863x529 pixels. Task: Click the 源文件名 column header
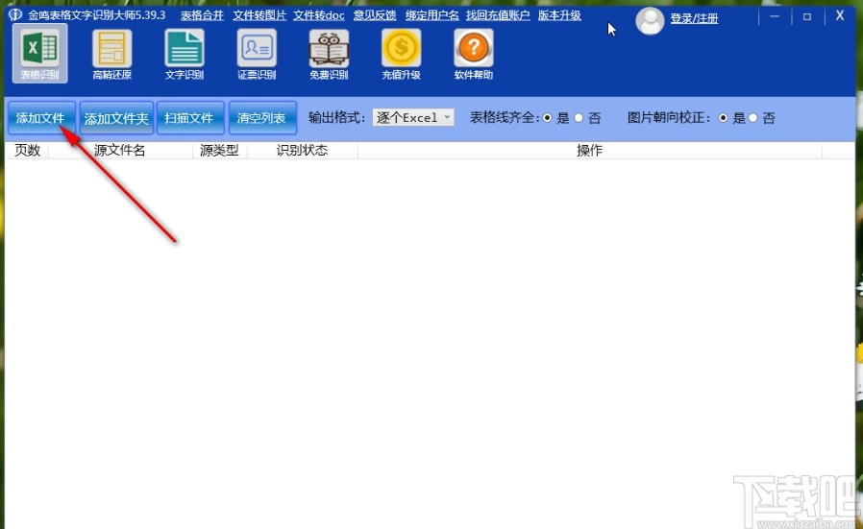pyautogui.click(x=120, y=150)
